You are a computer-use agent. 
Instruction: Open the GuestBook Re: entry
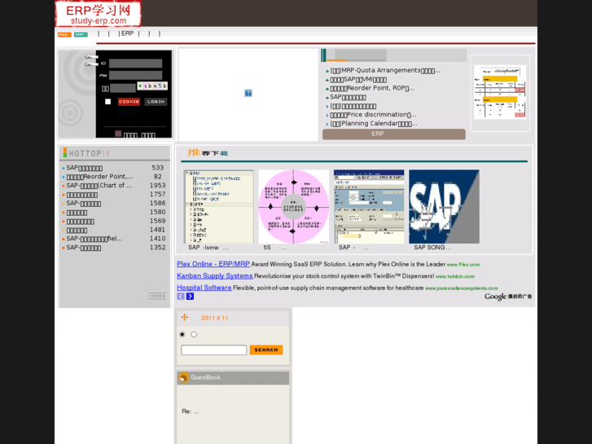click(x=191, y=411)
